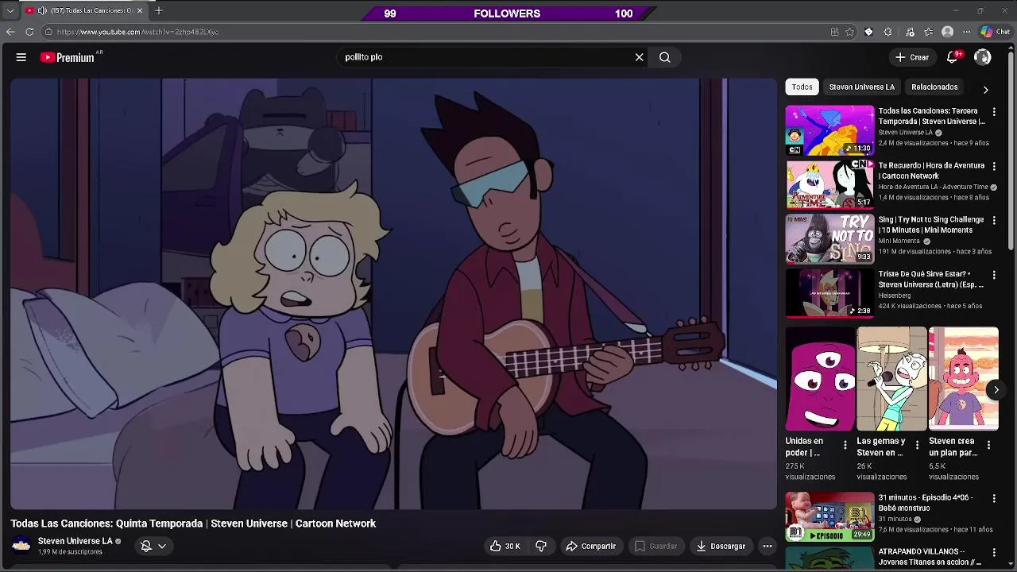
Task: Open options for Triste De Qué Sirve Estar
Action: coord(994,275)
